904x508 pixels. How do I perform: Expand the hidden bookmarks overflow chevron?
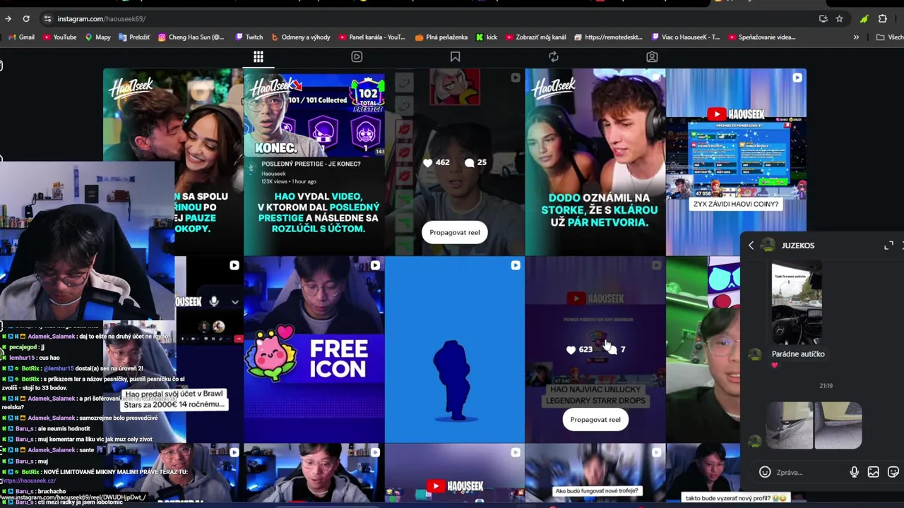pos(856,37)
